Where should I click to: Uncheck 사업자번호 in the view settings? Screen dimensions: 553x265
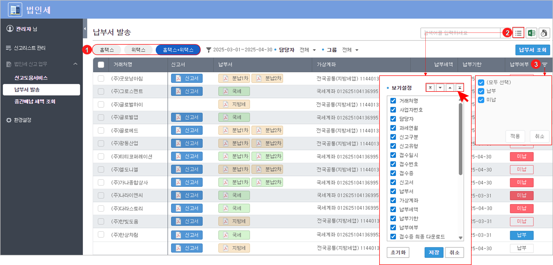(x=393, y=110)
